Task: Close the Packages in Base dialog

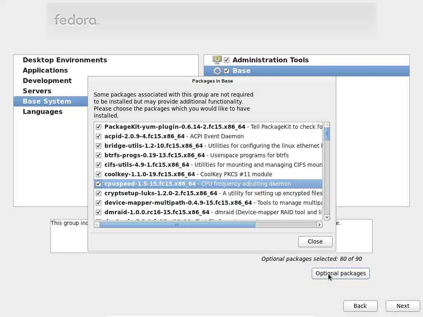Action: click(x=315, y=241)
